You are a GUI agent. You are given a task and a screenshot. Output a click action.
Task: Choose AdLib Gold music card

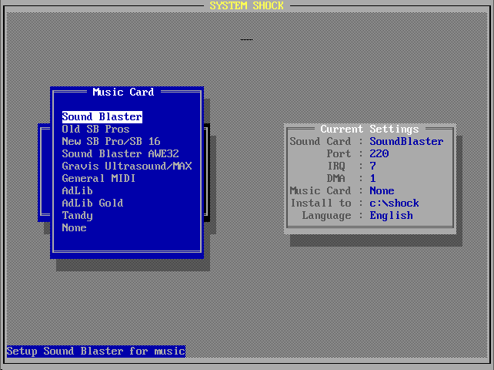click(92, 203)
